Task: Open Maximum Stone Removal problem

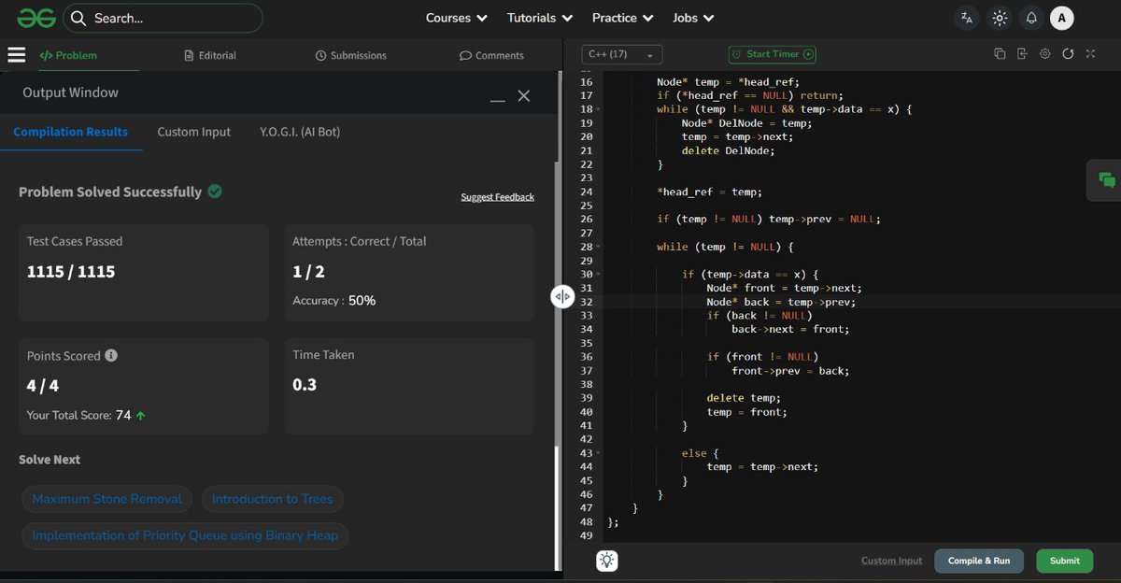Action: [x=107, y=499]
